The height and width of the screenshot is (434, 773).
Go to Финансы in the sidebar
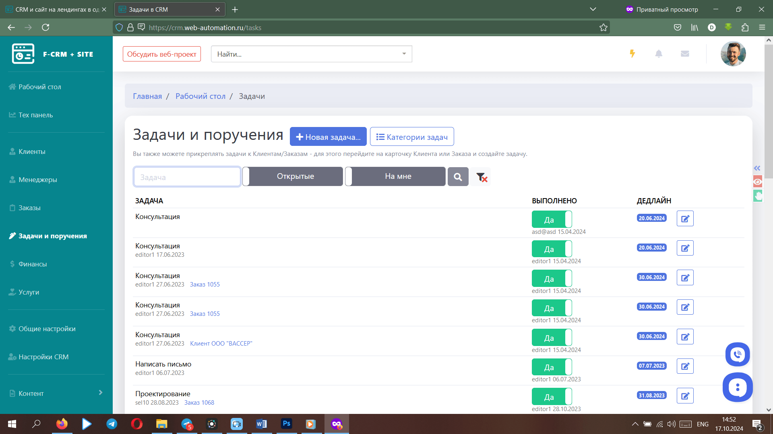[33, 264]
